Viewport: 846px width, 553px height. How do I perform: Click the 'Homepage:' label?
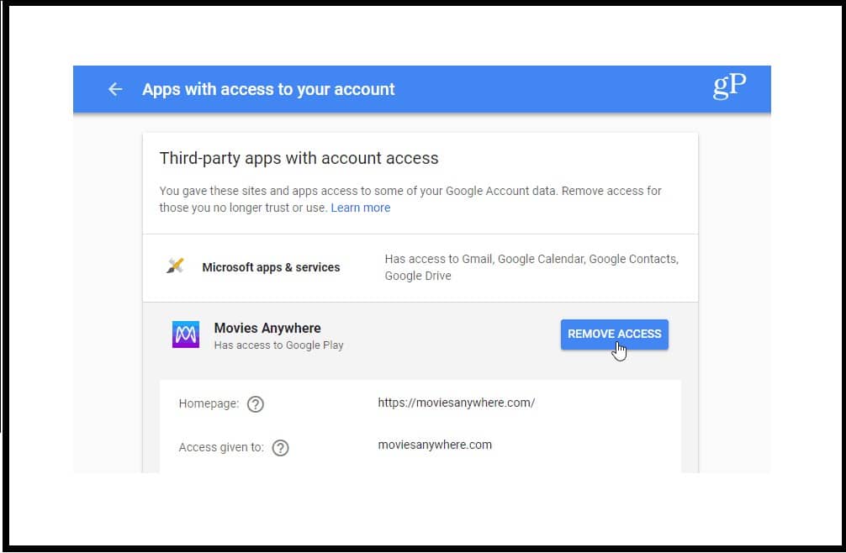pyautogui.click(x=209, y=403)
